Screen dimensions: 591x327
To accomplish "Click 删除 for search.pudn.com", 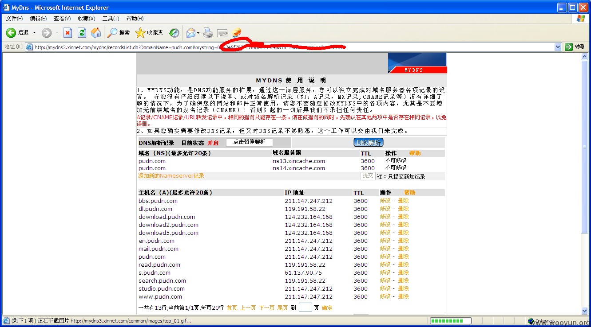I will click(x=403, y=280).
